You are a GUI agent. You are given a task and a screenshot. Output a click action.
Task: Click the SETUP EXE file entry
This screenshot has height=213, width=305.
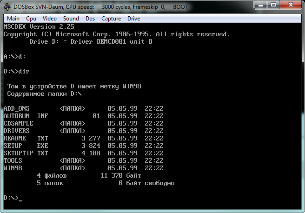tap(83, 146)
